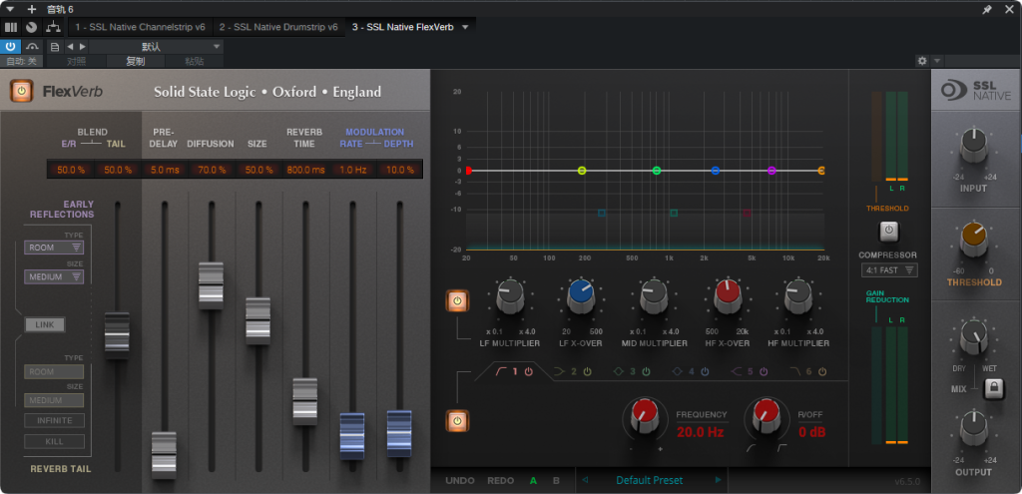Click the next preset arrow beside Default Preset

point(719,480)
